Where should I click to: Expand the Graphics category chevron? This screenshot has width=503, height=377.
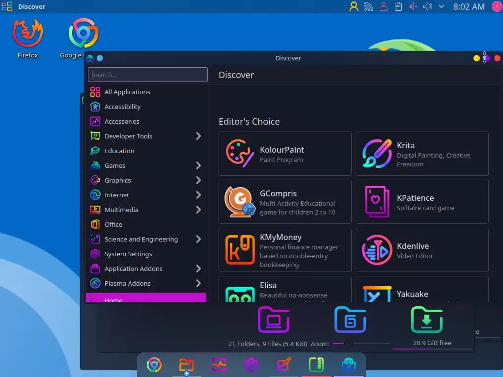point(198,181)
